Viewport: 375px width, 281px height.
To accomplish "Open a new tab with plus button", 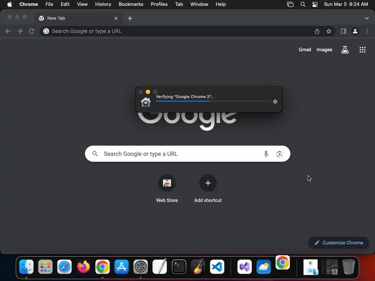I will tap(130, 18).
